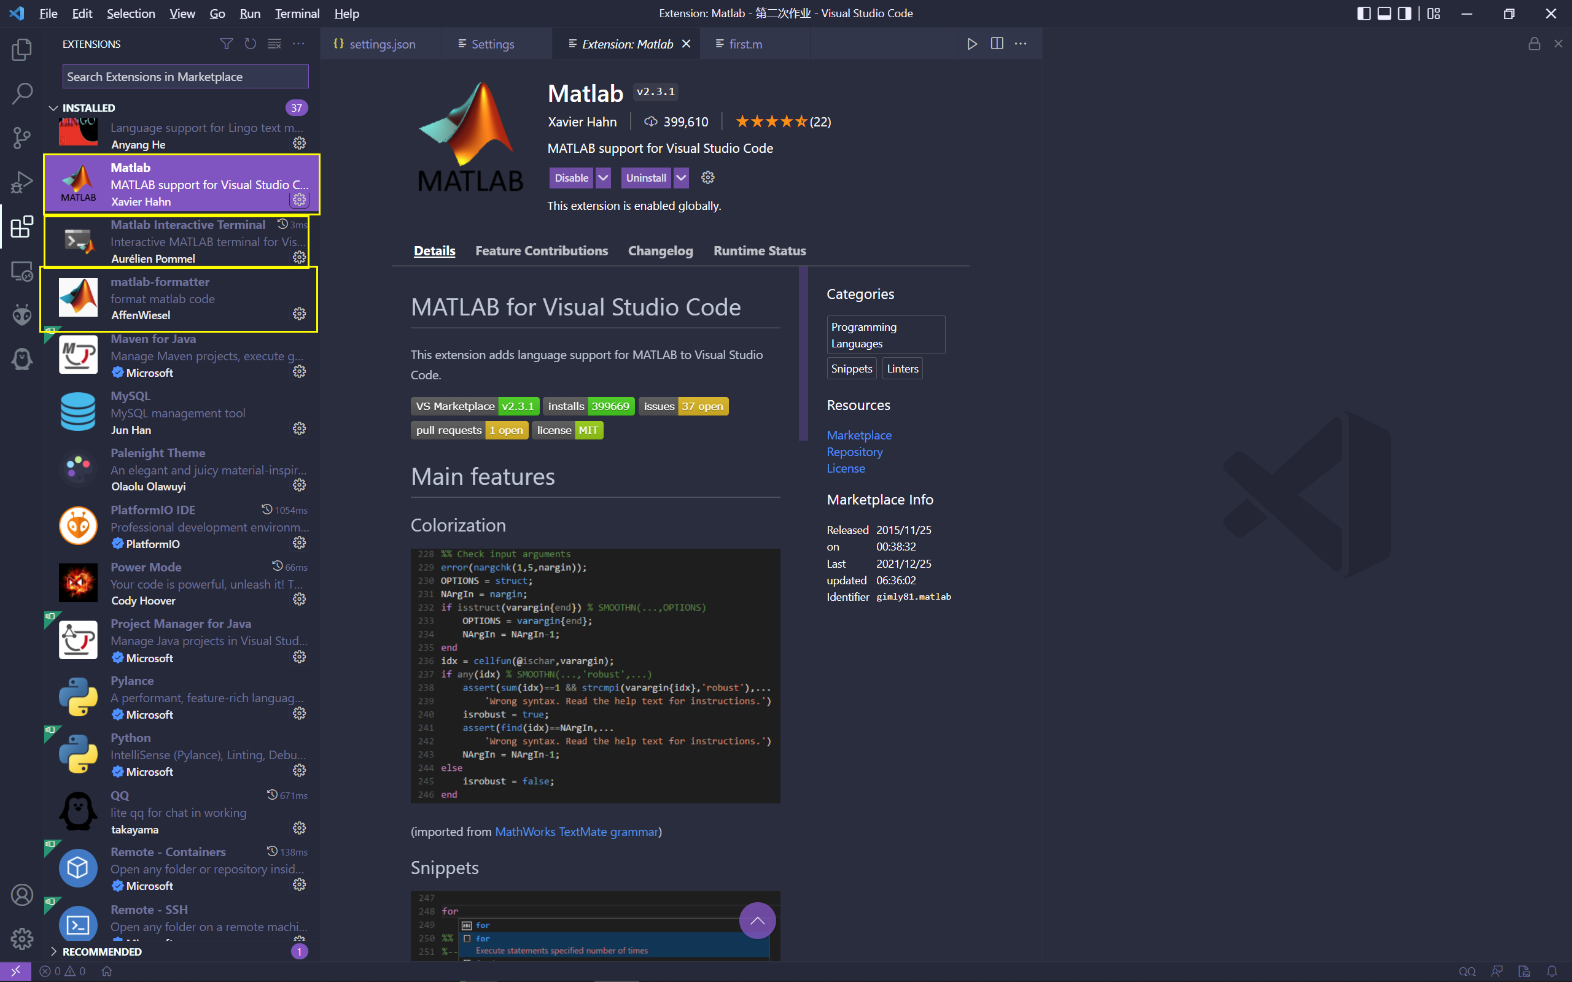
Task: Open PlatformIO alien icon in activity bar
Action: click(21, 315)
